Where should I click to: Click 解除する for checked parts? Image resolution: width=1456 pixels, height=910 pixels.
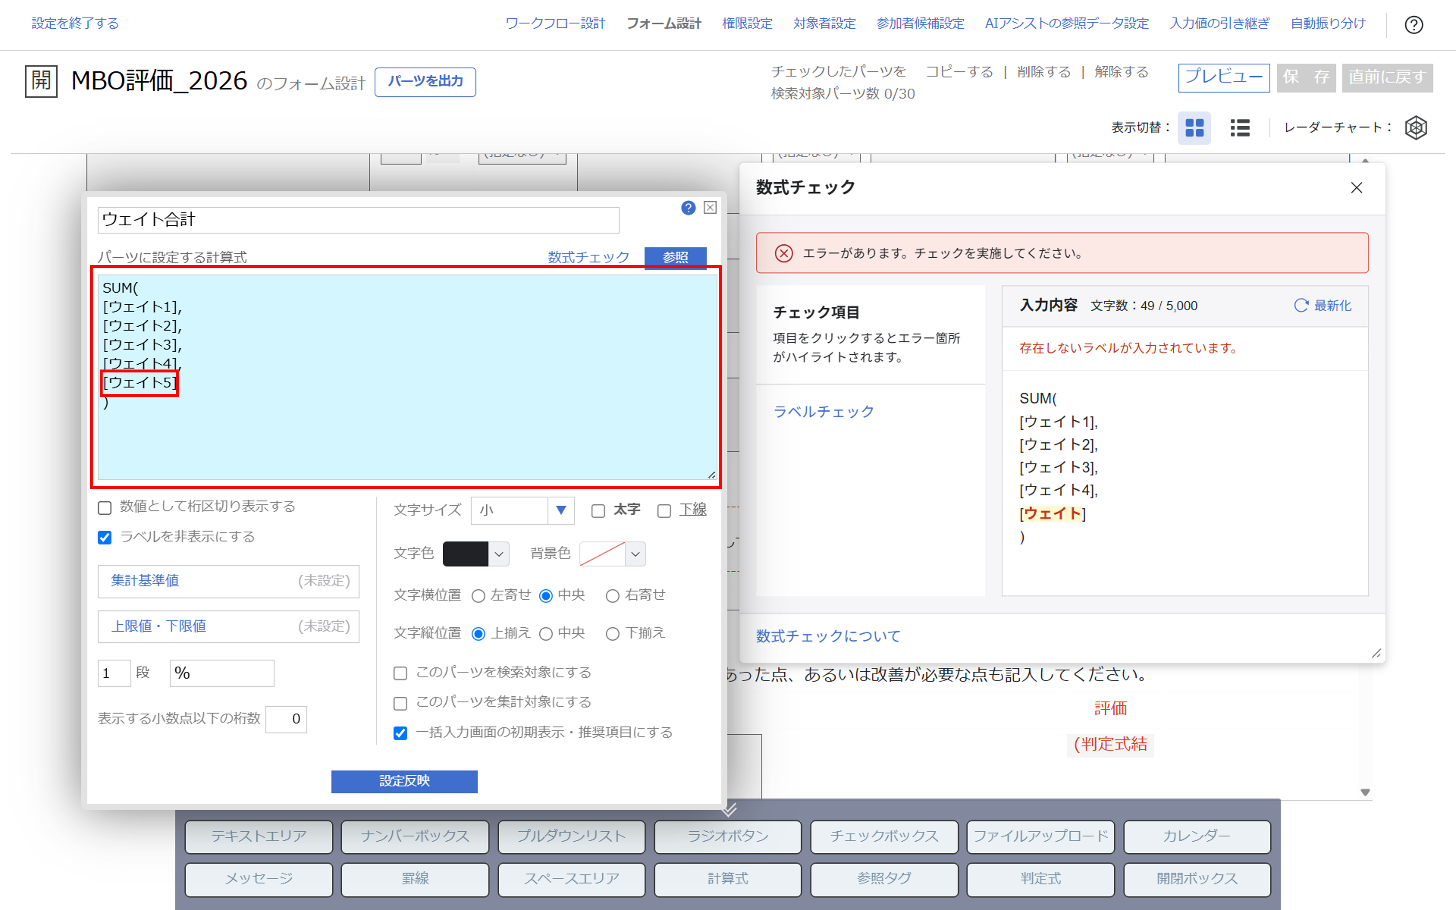click(x=1121, y=72)
